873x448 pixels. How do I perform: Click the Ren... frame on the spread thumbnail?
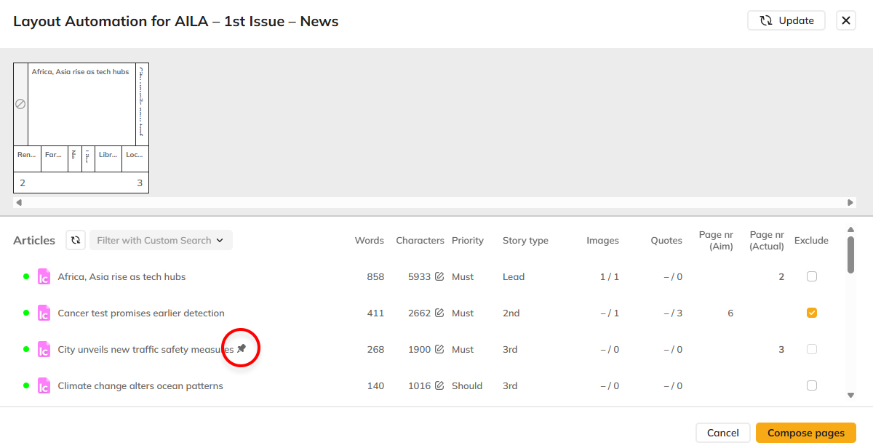[26, 159]
